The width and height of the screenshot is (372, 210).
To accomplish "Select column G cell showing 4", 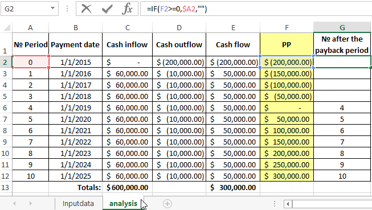I will (x=342, y=108).
